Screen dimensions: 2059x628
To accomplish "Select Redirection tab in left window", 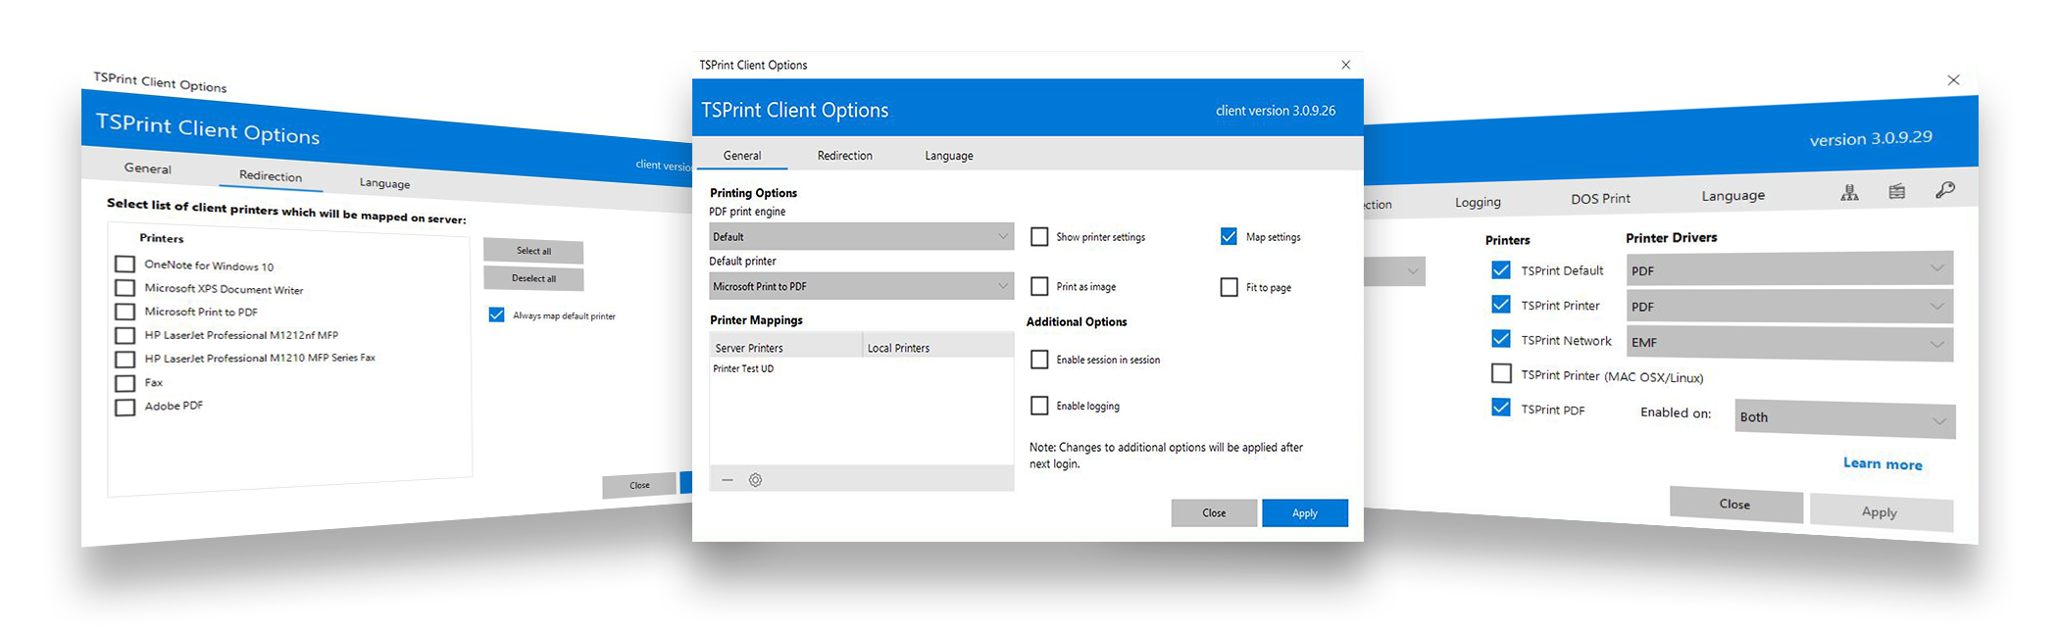I will 271,176.
